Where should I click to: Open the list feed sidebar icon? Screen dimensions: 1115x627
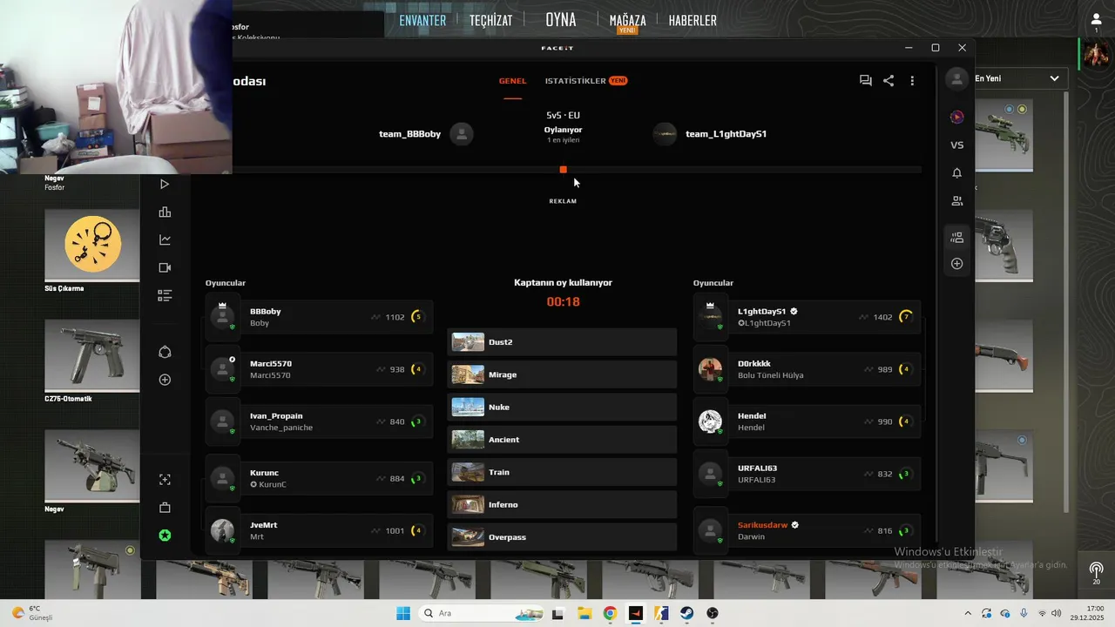(165, 295)
